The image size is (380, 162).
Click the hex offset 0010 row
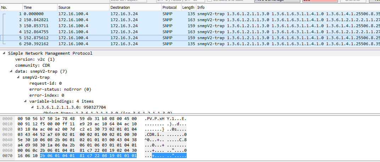tap(7, 124)
